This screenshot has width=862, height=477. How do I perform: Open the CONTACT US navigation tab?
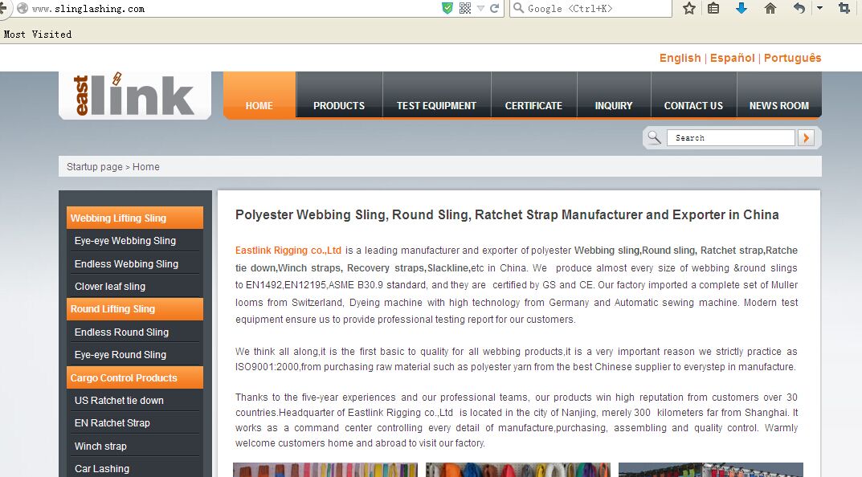tap(693, 95)
